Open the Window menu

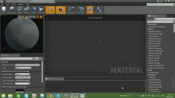coord(21,4)
